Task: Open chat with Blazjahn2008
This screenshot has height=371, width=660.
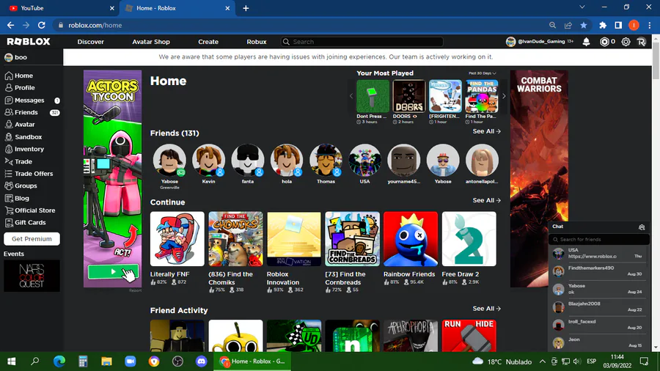Action: click(x=598, y=306)
